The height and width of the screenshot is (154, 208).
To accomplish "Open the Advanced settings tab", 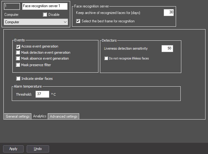I will [64, 116].
